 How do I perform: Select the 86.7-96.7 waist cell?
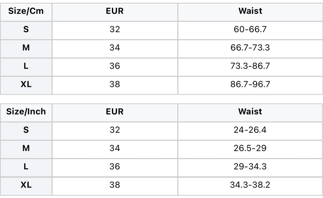(x=250, y=84)
